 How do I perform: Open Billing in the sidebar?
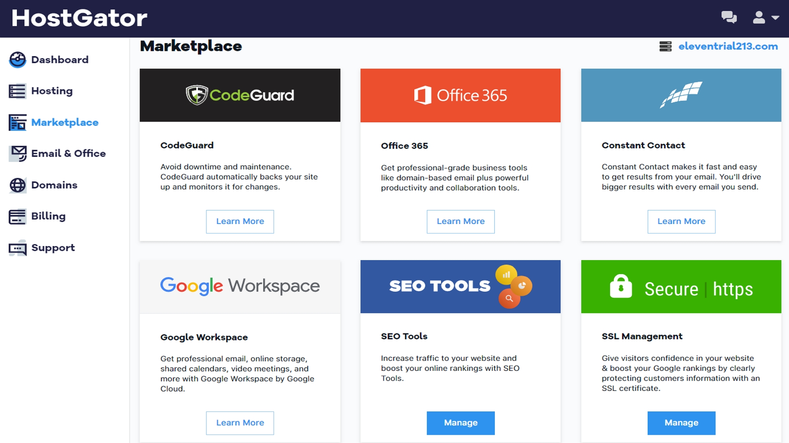[x=48, y=216]
